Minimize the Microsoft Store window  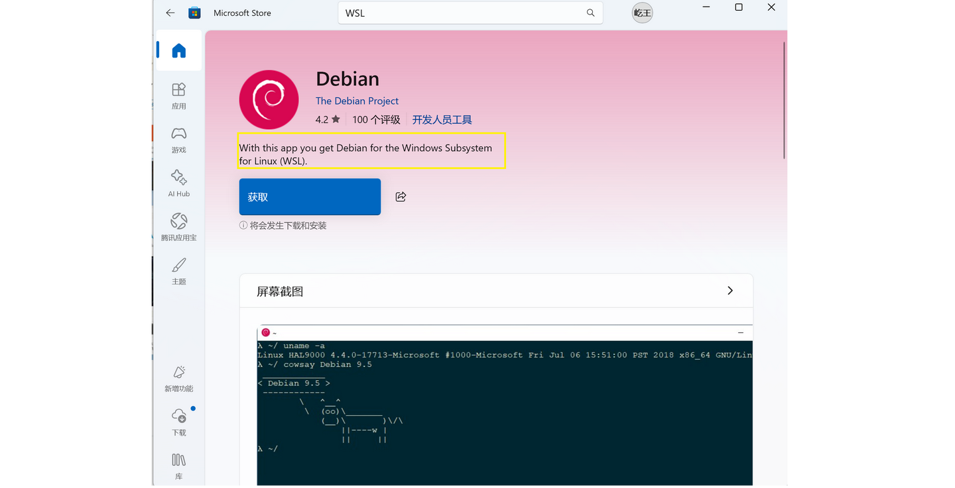[707, 7]
